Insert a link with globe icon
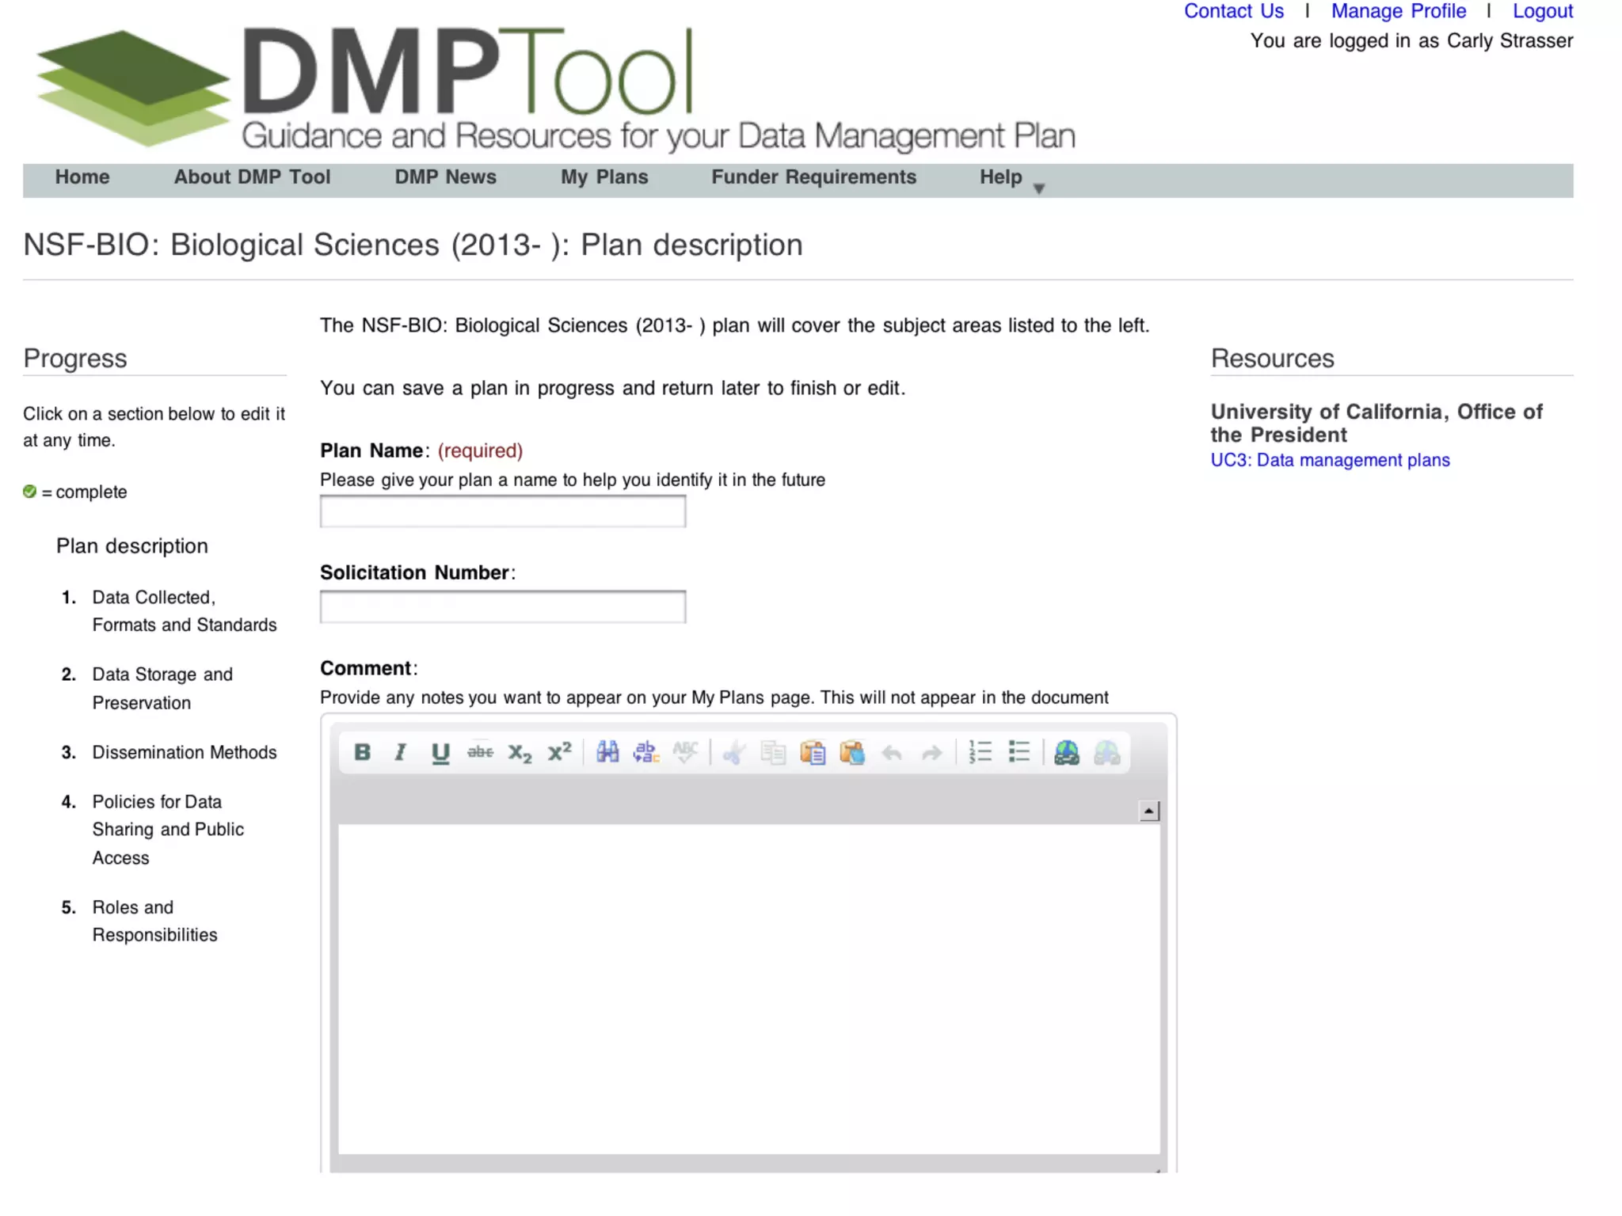 tap(1067, 752)
